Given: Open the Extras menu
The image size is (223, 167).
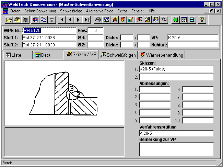Looking at the screenshot, I should click(122, 11).
